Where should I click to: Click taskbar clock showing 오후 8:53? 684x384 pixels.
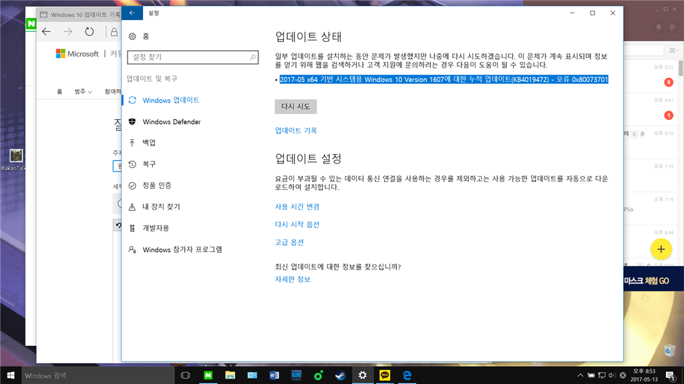coord(645,375)
